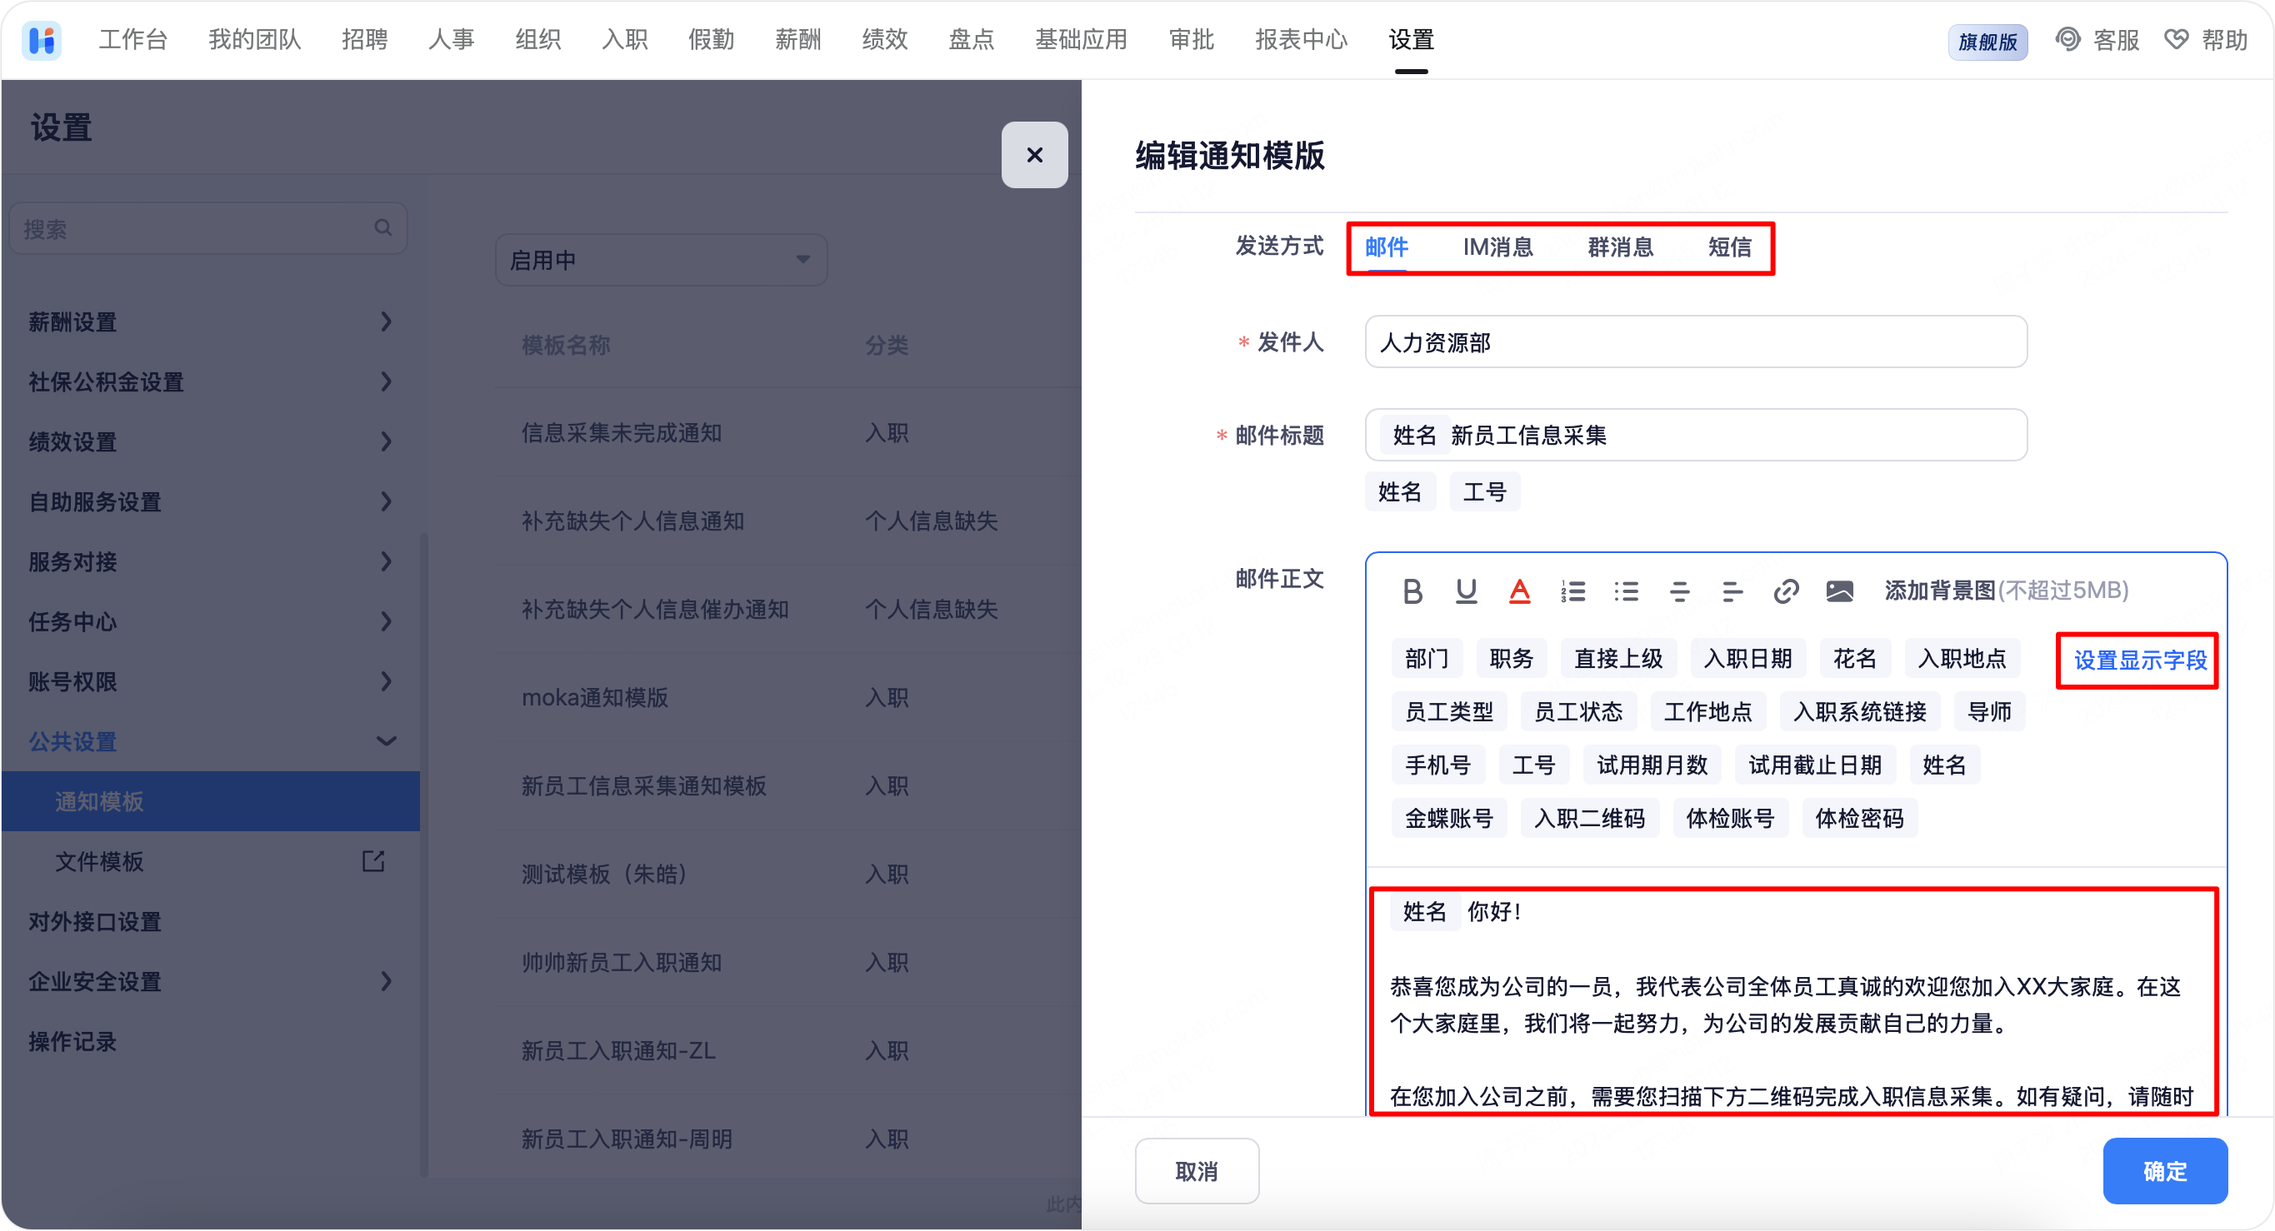Open the red font color picker
The width and height of the screenshot is (2275, 1231).
point(1519,591)
